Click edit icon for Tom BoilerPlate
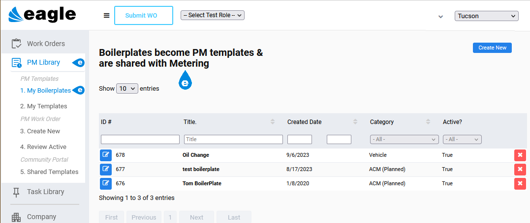Screen dimensions: 530x223 pyautogui.click(x=106, y=183)
